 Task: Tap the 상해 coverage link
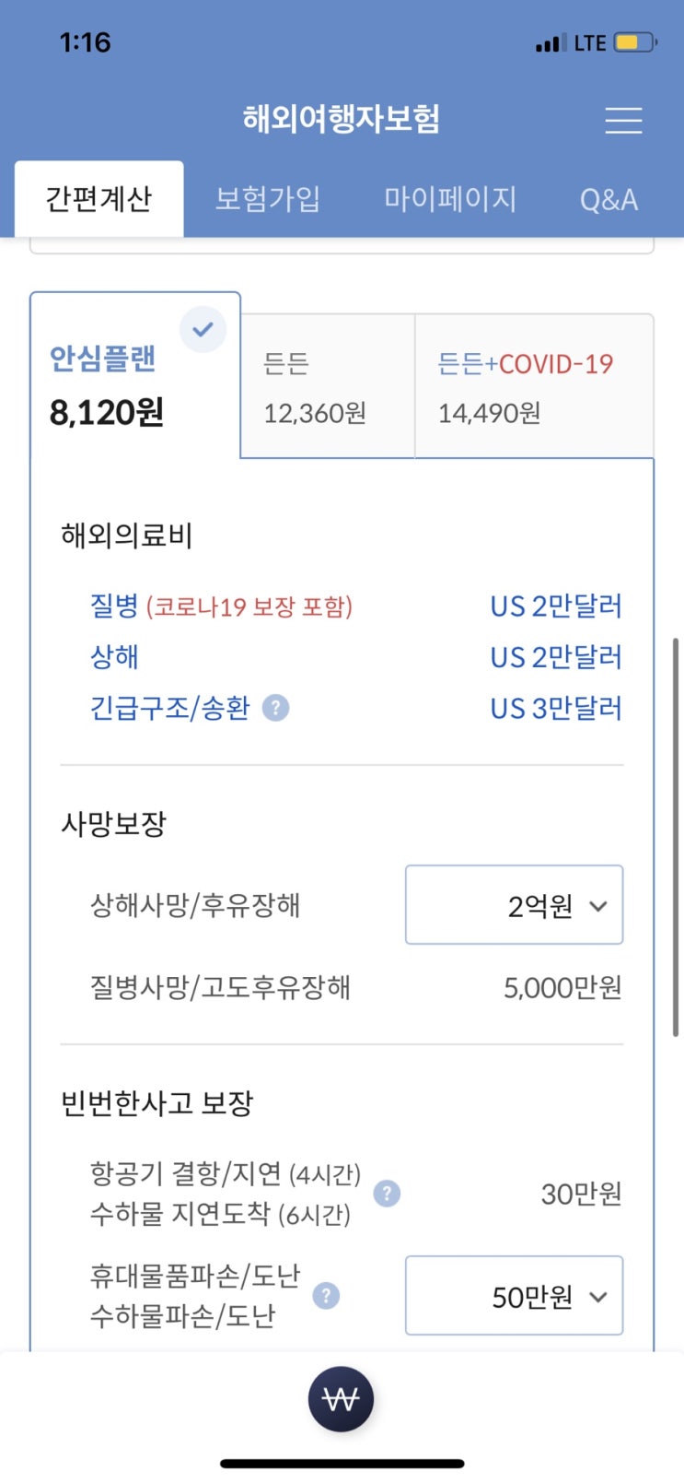[114, 657]
